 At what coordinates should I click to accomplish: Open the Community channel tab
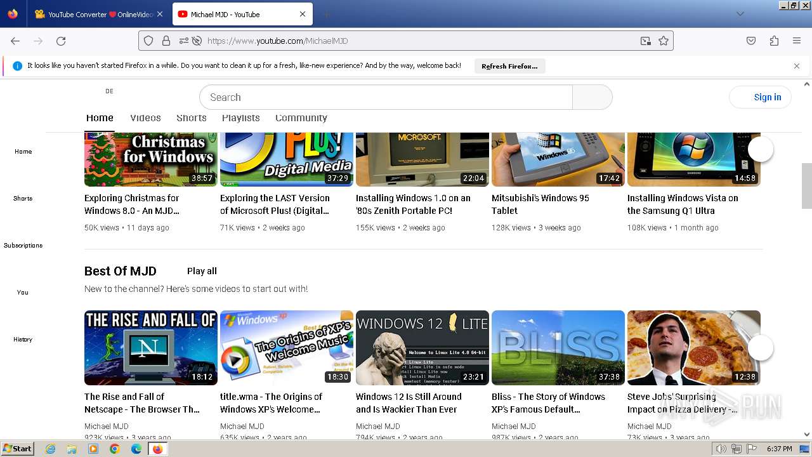point(301,117)
